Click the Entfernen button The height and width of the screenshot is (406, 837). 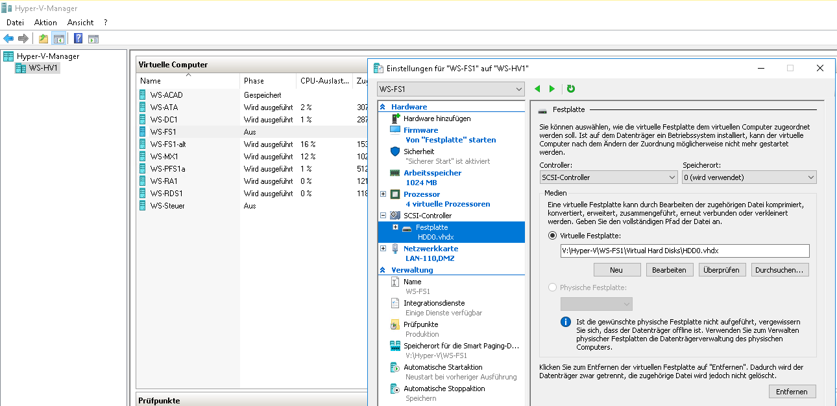[792, 392]
